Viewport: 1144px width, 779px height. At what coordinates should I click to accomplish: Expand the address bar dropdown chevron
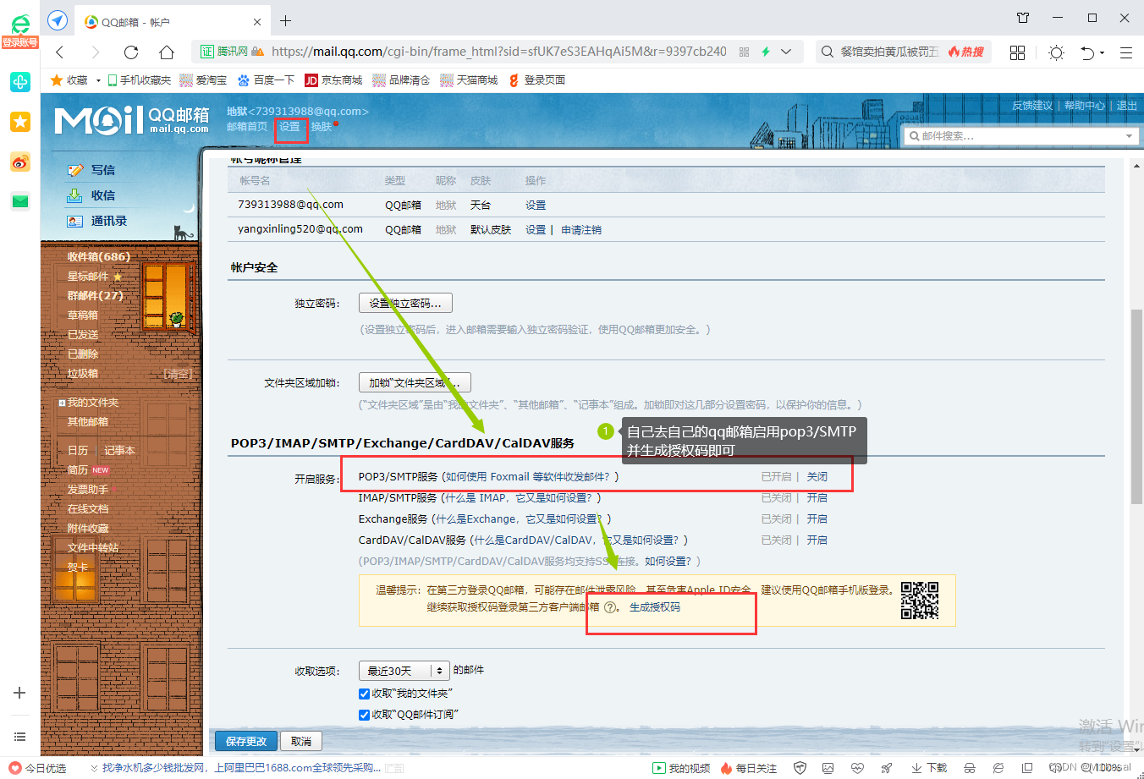(786, 52)
